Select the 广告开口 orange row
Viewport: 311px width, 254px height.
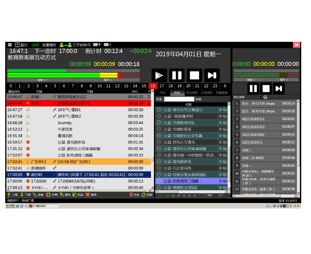pos(79,162)
